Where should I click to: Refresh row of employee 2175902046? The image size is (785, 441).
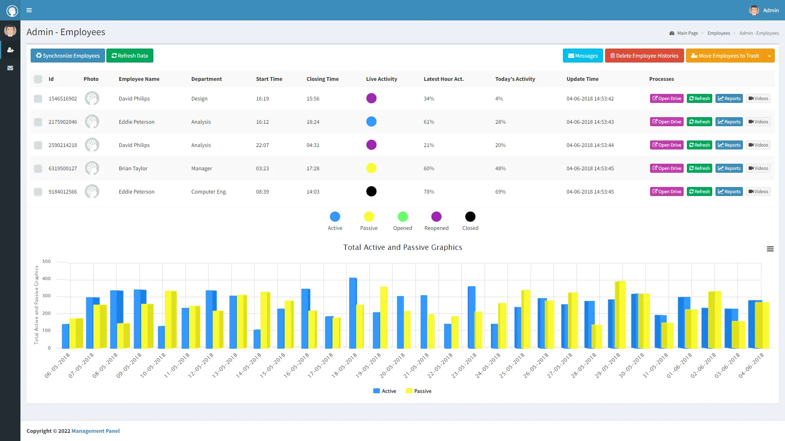tap(699, 122)
